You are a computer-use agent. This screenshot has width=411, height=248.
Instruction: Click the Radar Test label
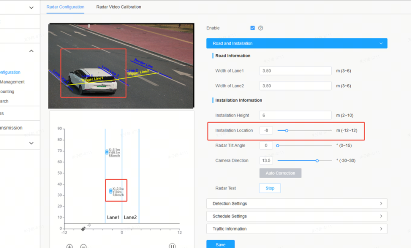226,188
